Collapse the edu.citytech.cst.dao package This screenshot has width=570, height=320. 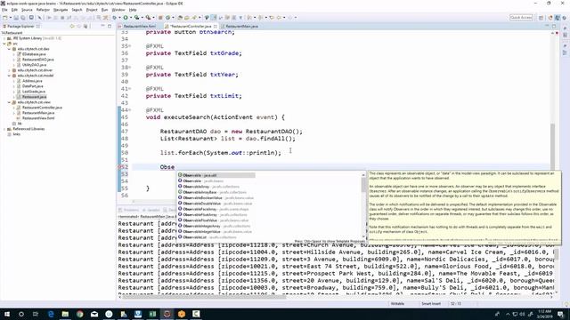pyautogui.click(x=9, y=49)
